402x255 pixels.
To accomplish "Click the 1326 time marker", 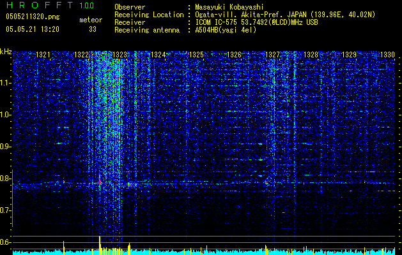I will 235,55.
